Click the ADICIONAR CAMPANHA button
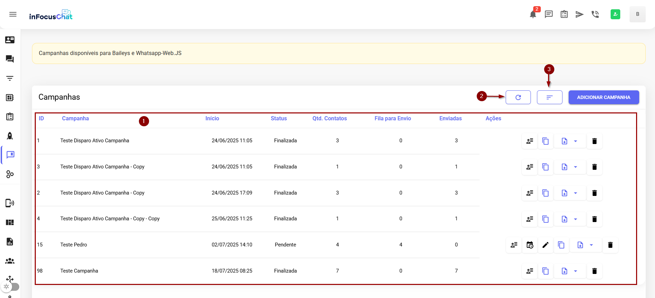The height and width of the screenshot is (298, 655). click(603, 97)
